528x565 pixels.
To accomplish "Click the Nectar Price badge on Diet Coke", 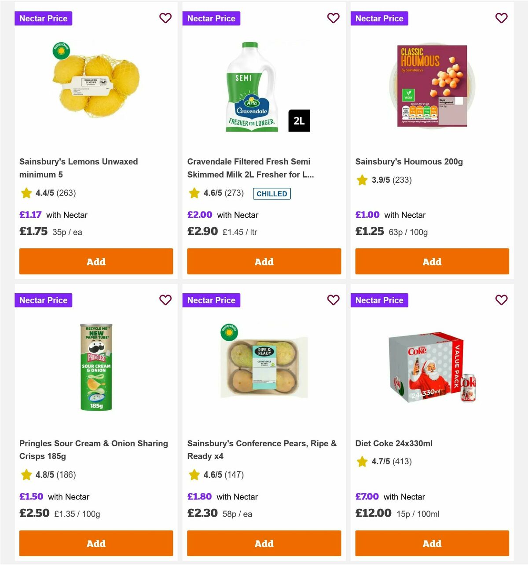I will tap(379, 300).
